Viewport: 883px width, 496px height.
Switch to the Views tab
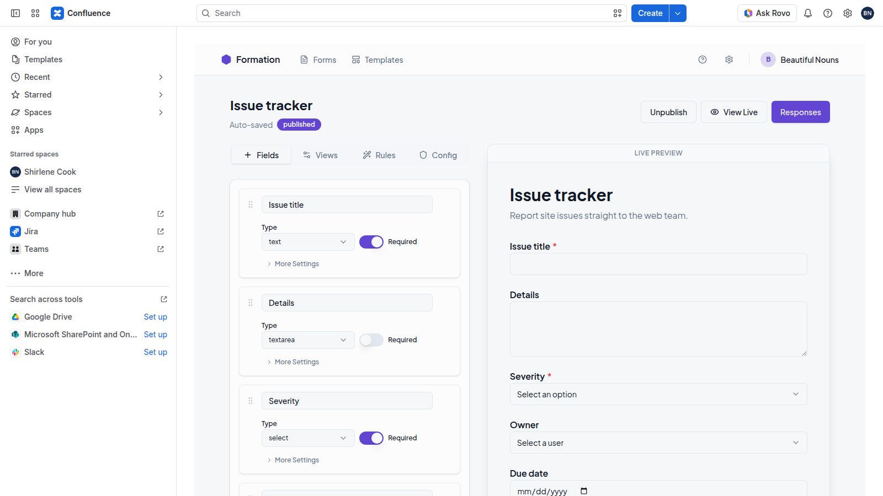click(320, 155)
